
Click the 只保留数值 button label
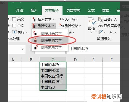[x=112, y=26]
